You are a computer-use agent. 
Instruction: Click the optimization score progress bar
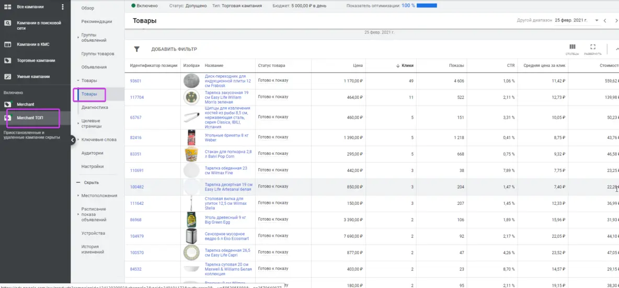[x=427, y=5]
